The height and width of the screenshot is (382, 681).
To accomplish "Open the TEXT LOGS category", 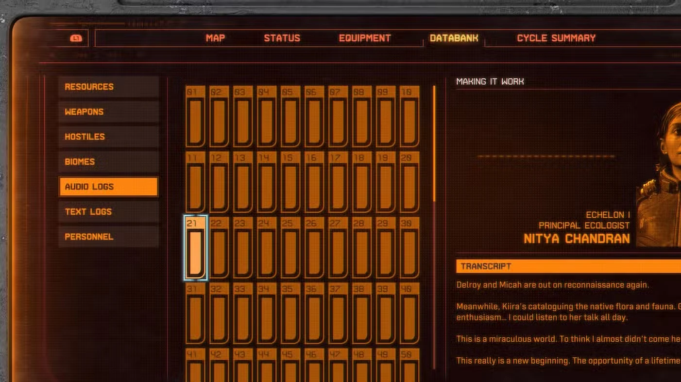I will [109, 212].
